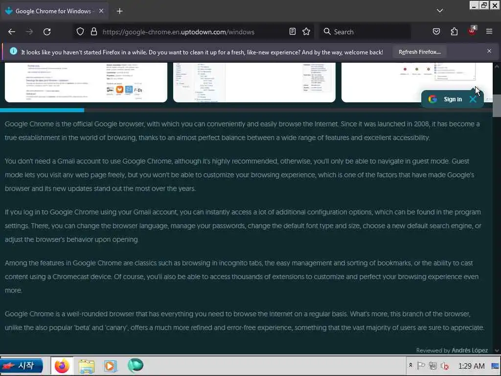Open the Start menu button
Viewport: 501px width, 376px height.
point(22,365)
